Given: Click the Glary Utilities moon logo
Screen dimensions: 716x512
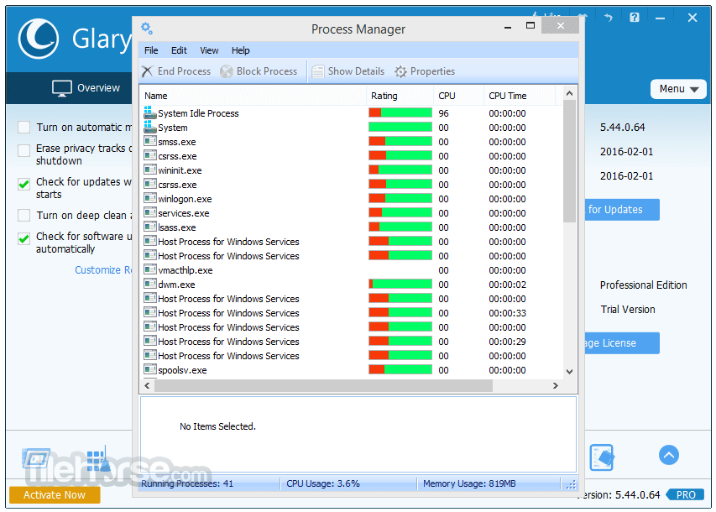Looking at the screenshot, I should coord(39,39).
